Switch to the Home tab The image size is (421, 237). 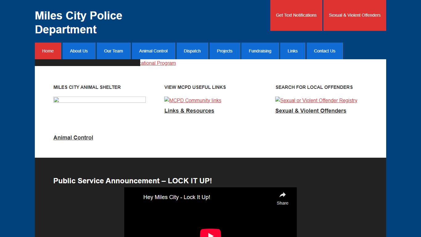(x=48, y=51)
